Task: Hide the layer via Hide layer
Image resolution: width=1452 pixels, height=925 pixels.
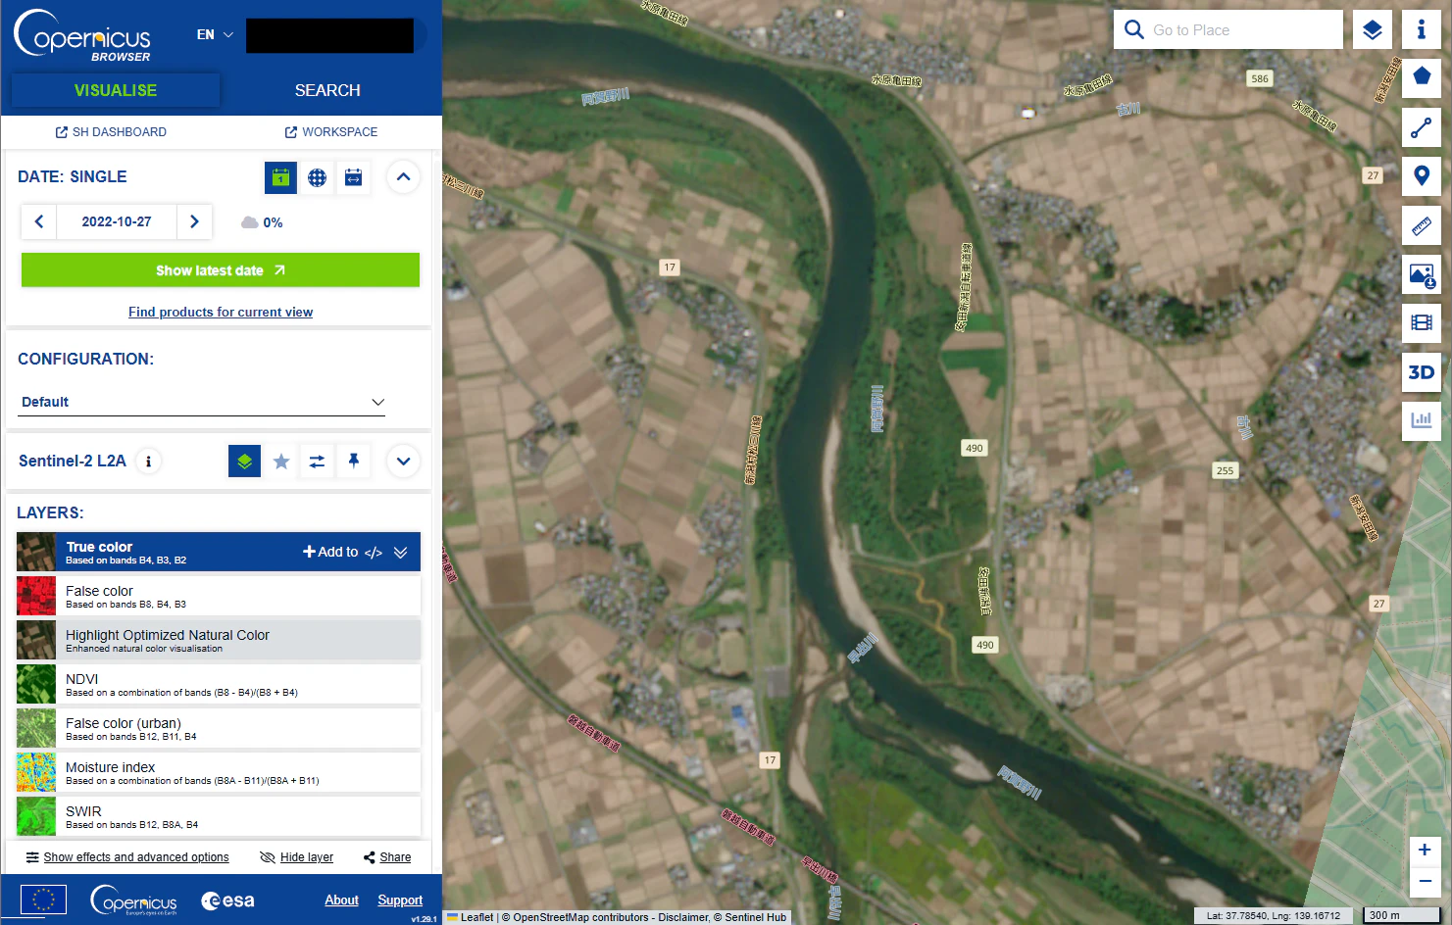Action: click(x=297, y=857)
